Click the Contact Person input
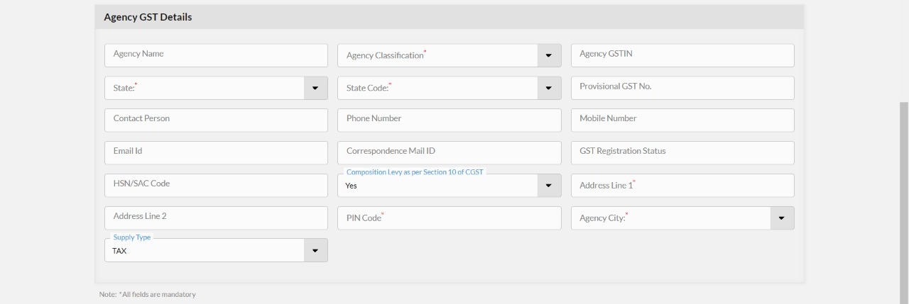 [216, 120]
